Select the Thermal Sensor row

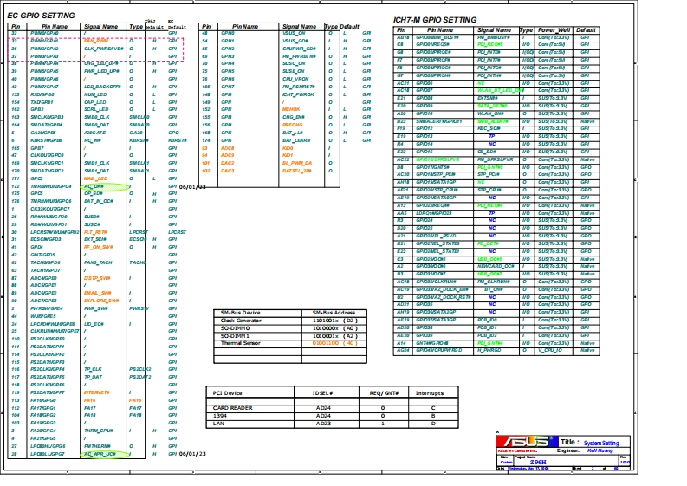(x=240, y=342)
